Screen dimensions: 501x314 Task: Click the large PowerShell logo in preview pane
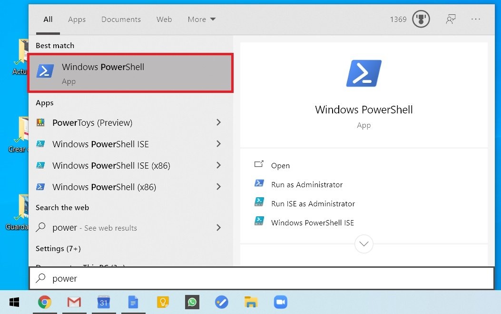tap(364, 73)
